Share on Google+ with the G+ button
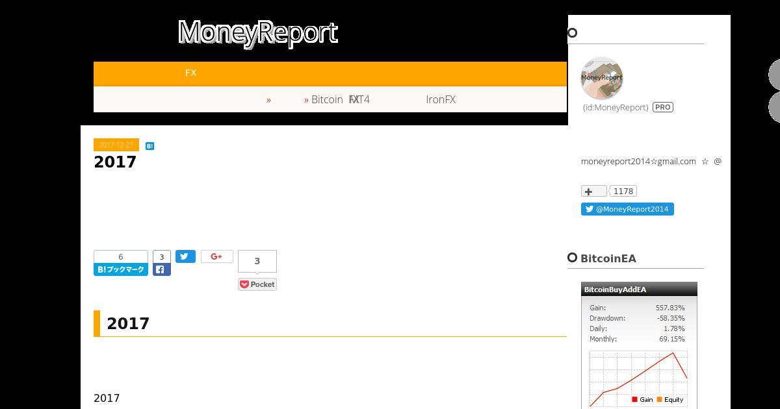 (x=217, y=256)
